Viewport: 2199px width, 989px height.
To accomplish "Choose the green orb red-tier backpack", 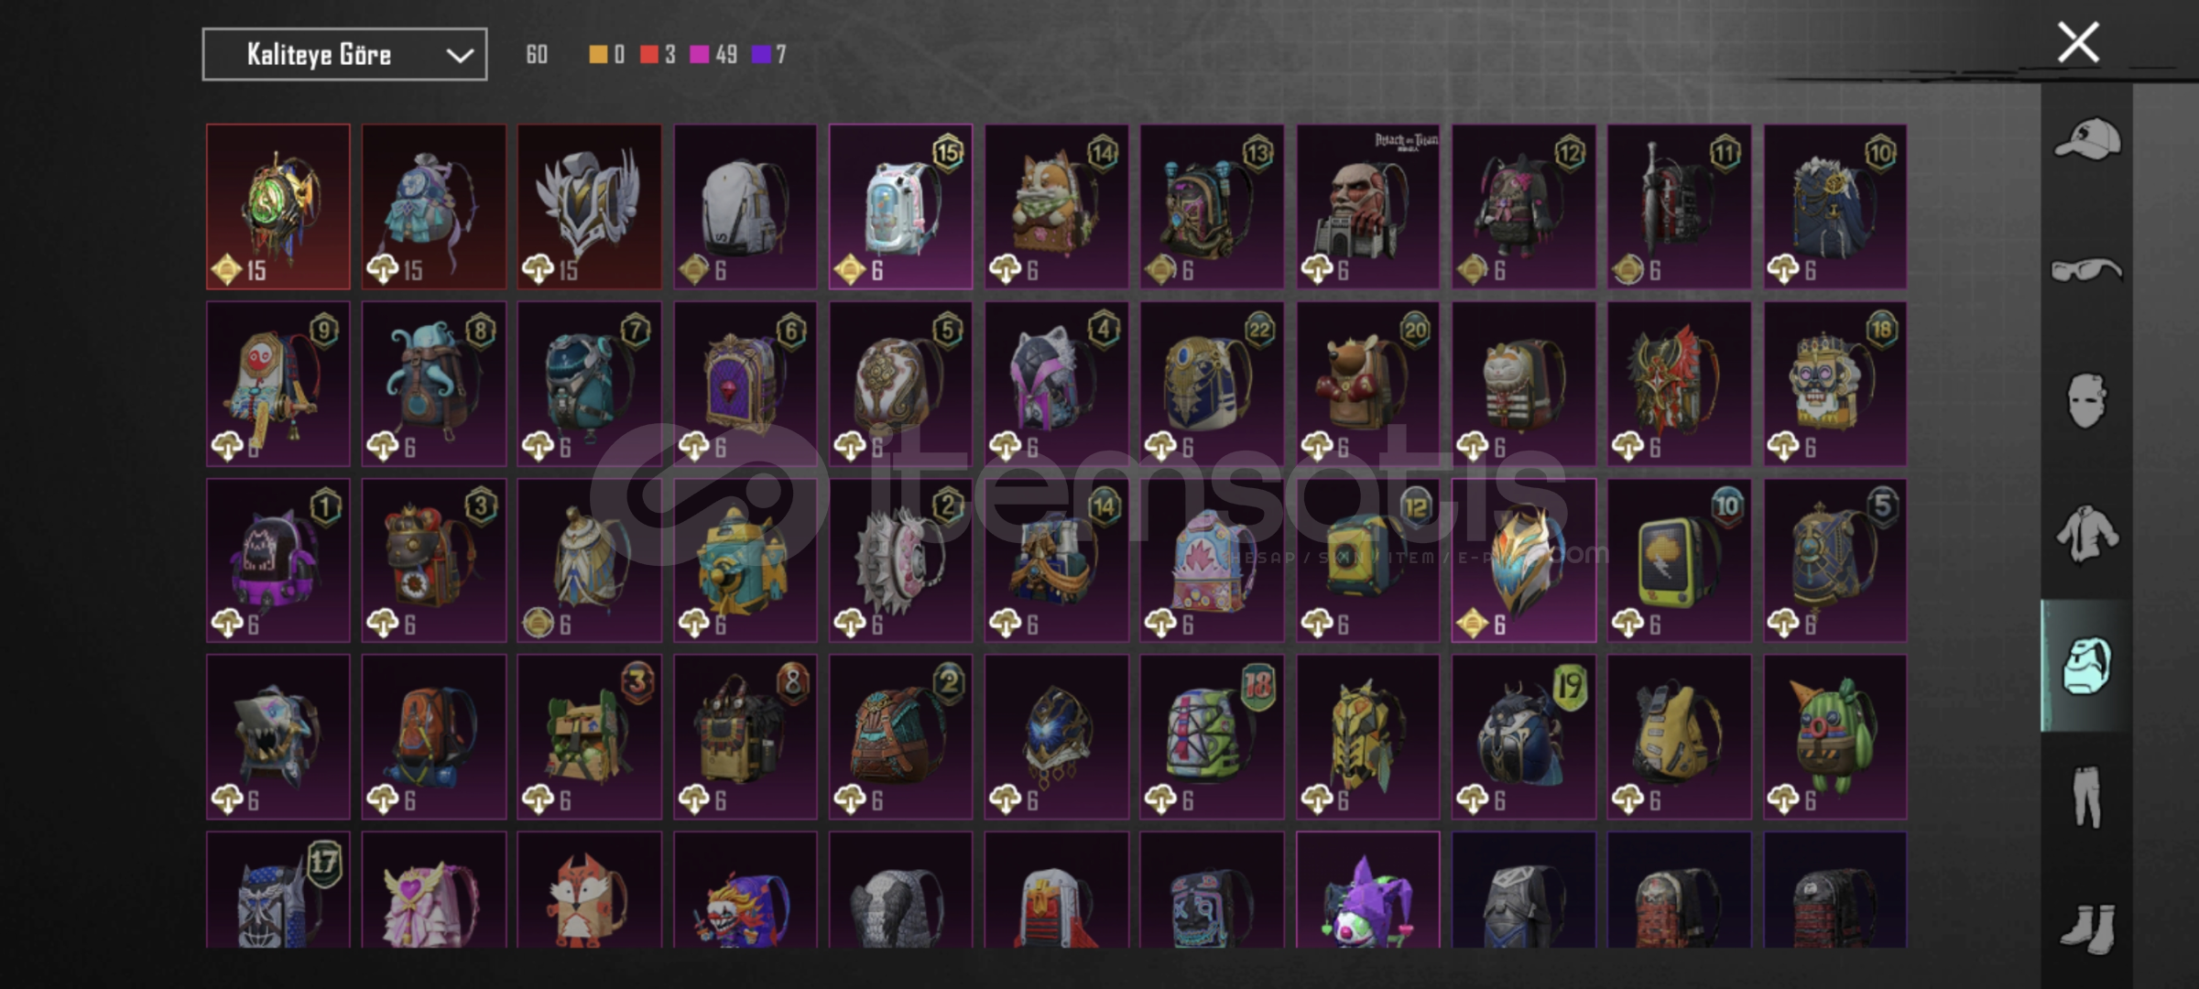I will coord(278,207).
